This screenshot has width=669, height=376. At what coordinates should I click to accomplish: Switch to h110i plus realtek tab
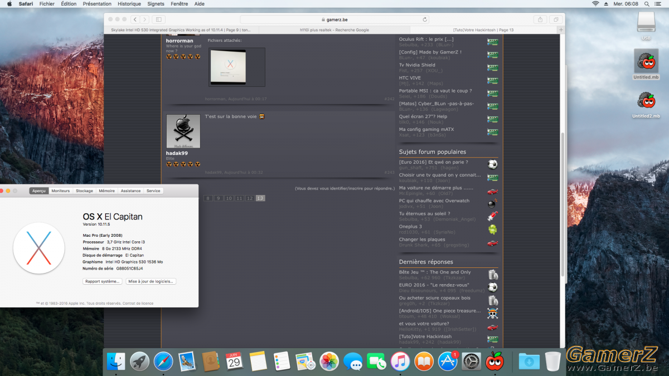click(x=334, y=30)
